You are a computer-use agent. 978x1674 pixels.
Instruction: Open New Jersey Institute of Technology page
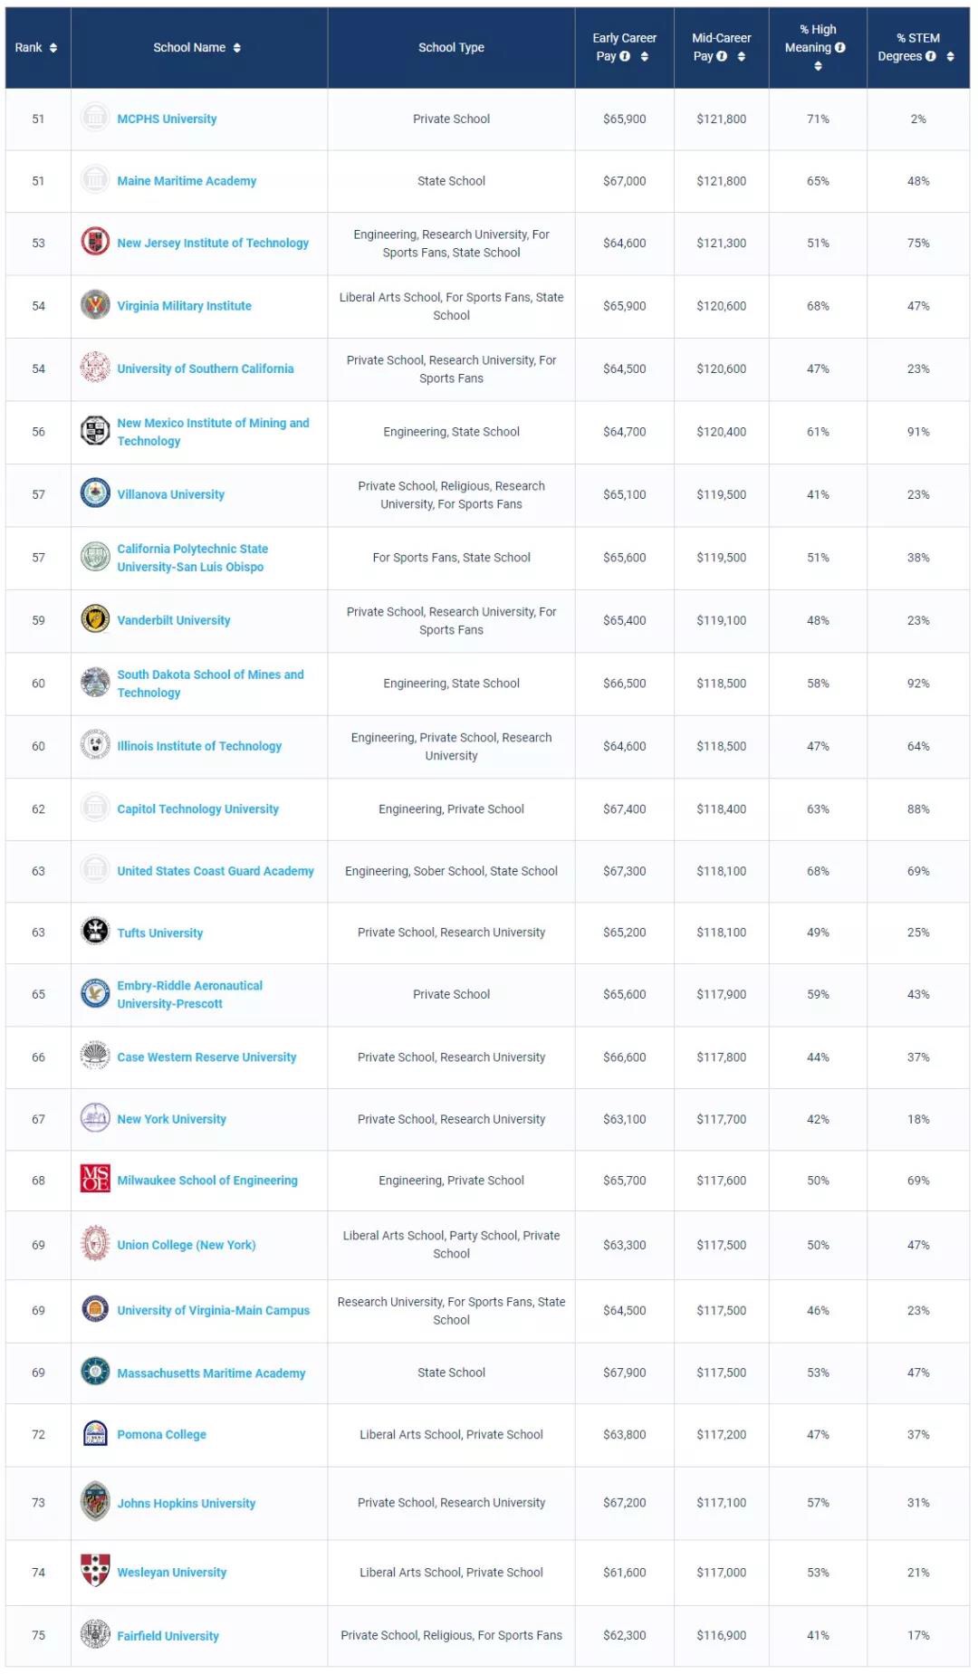click(213, 243)
